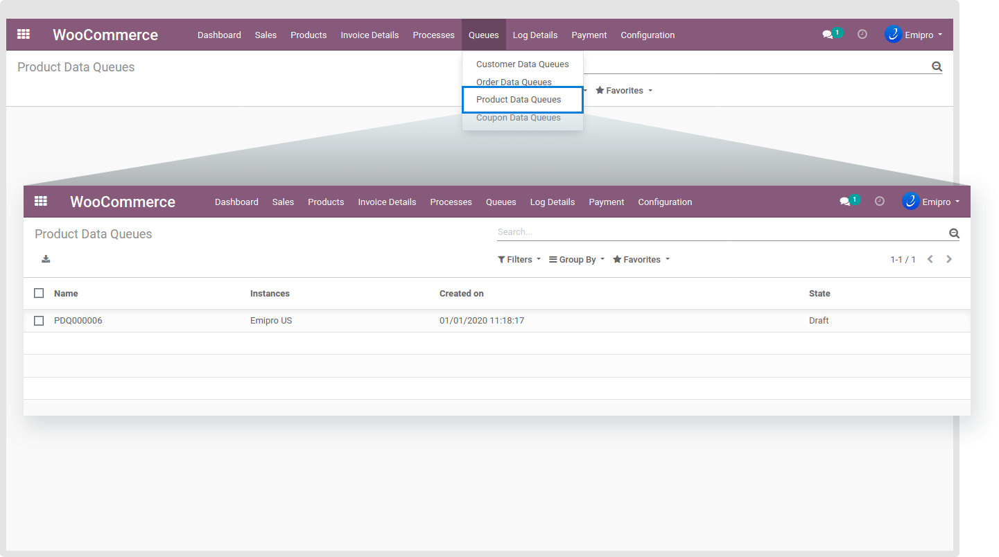Open Products menu in foreground window
This screenshot has height=557, width=999.
coord(326,202)
